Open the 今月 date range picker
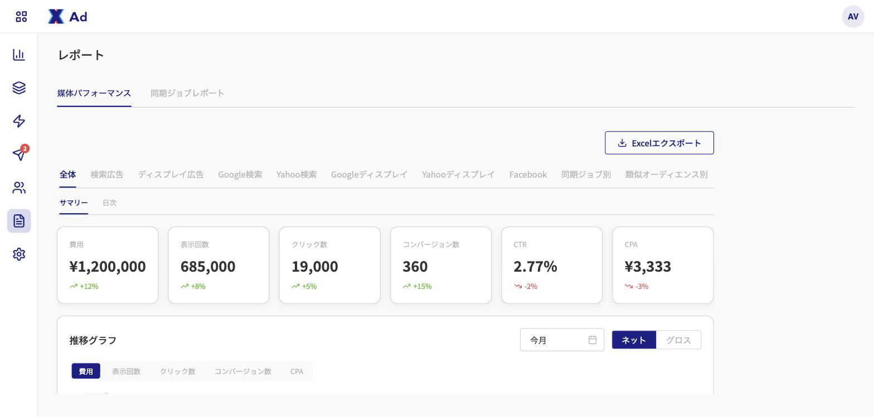This screenshot has width=874, height=417. [x=562, y=340]
